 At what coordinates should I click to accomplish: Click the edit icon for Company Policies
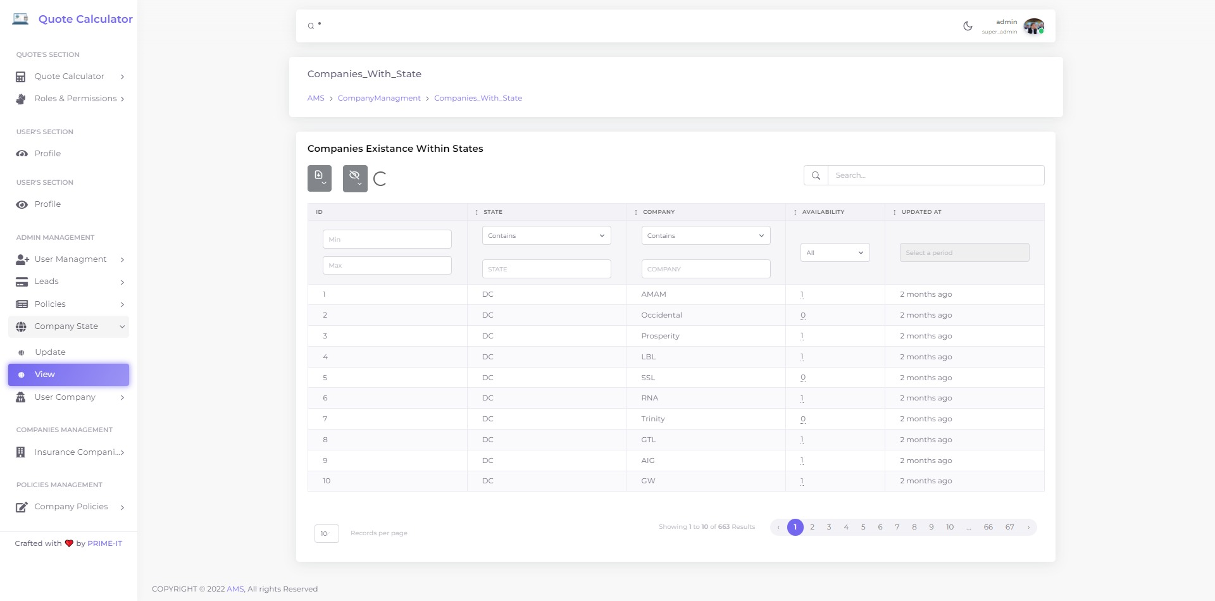[22, 507]
